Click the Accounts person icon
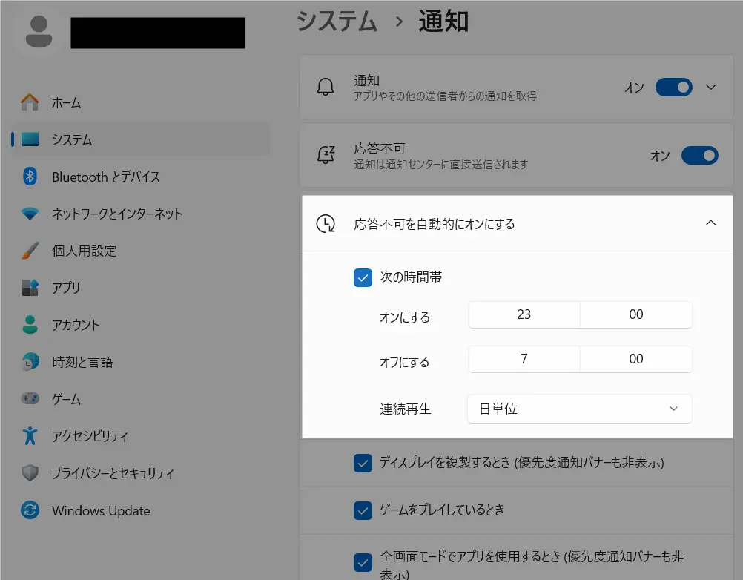Image resolution: width=743 pixels, height=580 pixels. tap(30, 325)
